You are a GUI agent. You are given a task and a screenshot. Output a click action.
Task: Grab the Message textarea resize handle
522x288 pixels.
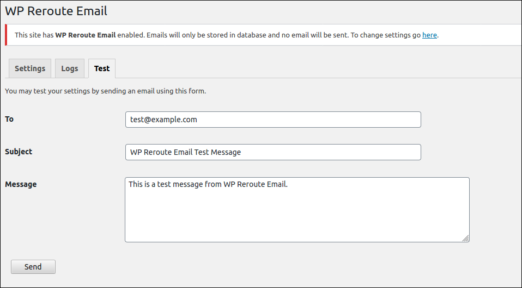tap(466, 239)
